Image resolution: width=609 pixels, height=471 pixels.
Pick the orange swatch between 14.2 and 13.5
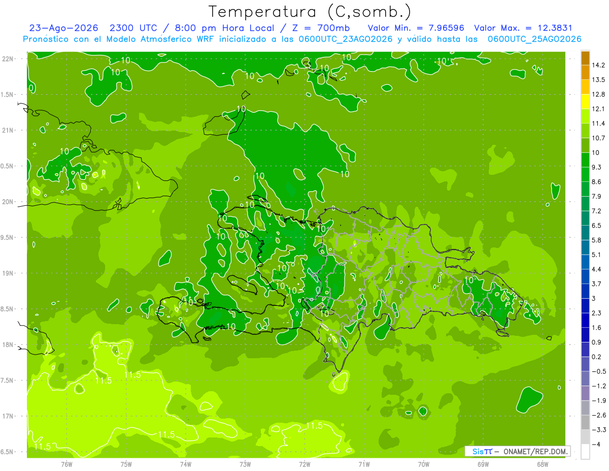click(x=585, y=72)
